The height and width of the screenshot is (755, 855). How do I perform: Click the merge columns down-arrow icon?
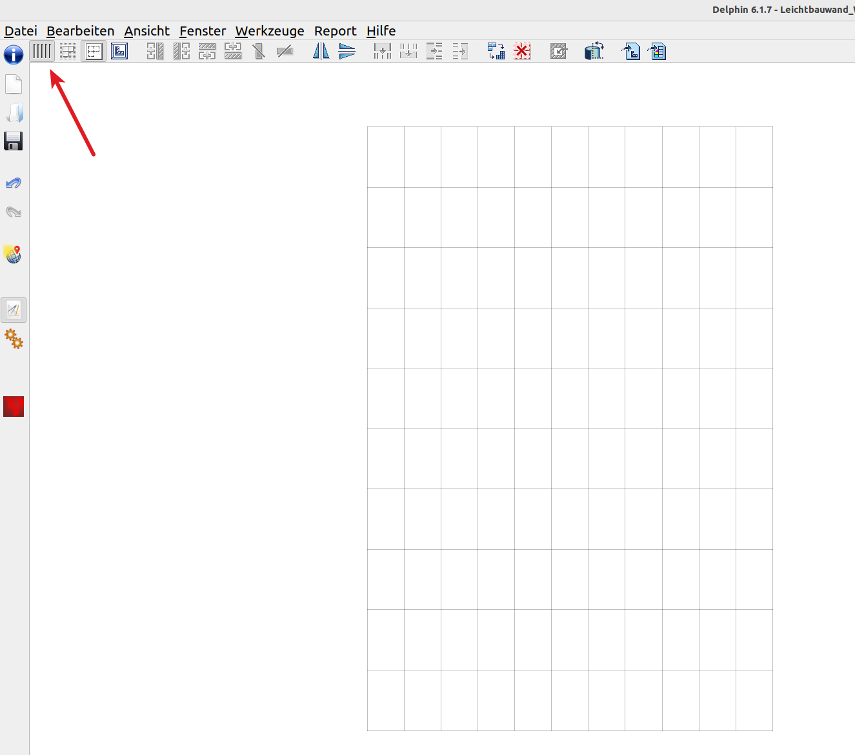[408, 51]
